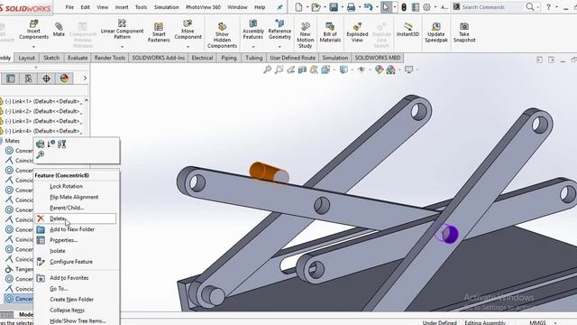Viewport: 577px width, 325px height.
Task: Open the PhotoView 360 menu
Action: [203, 7]
